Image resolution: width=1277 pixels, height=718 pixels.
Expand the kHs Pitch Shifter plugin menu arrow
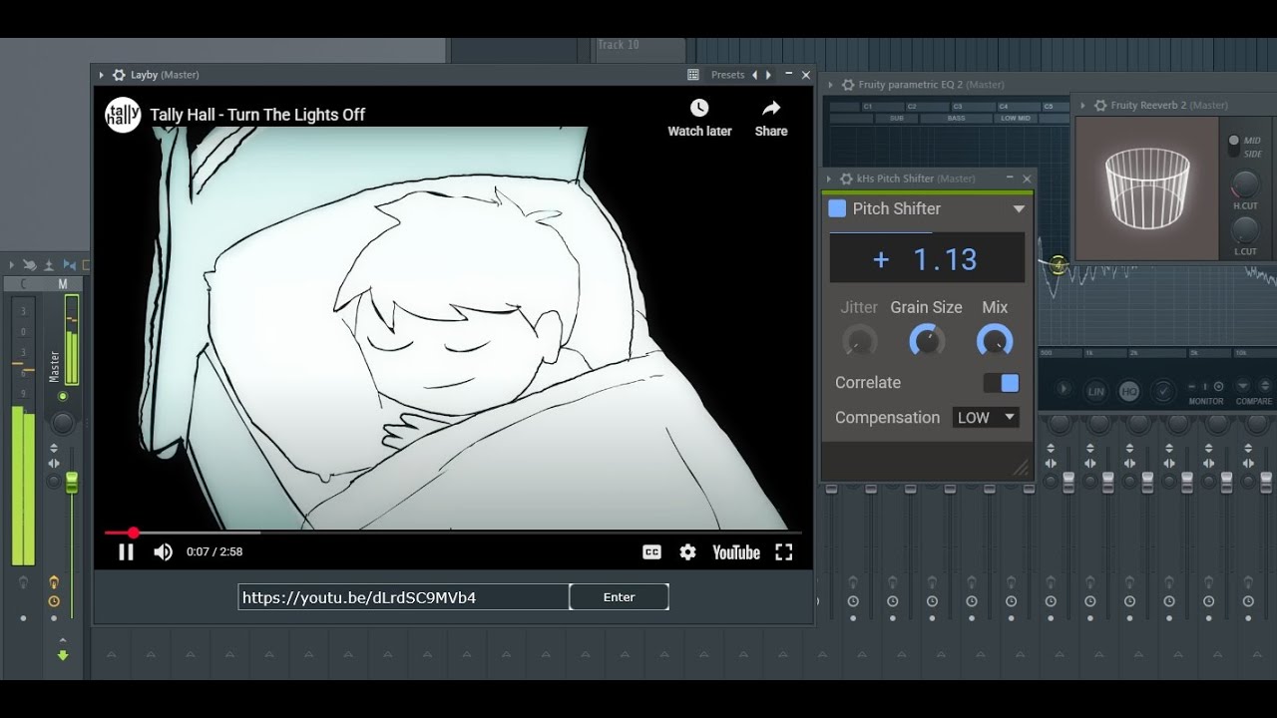830,179
